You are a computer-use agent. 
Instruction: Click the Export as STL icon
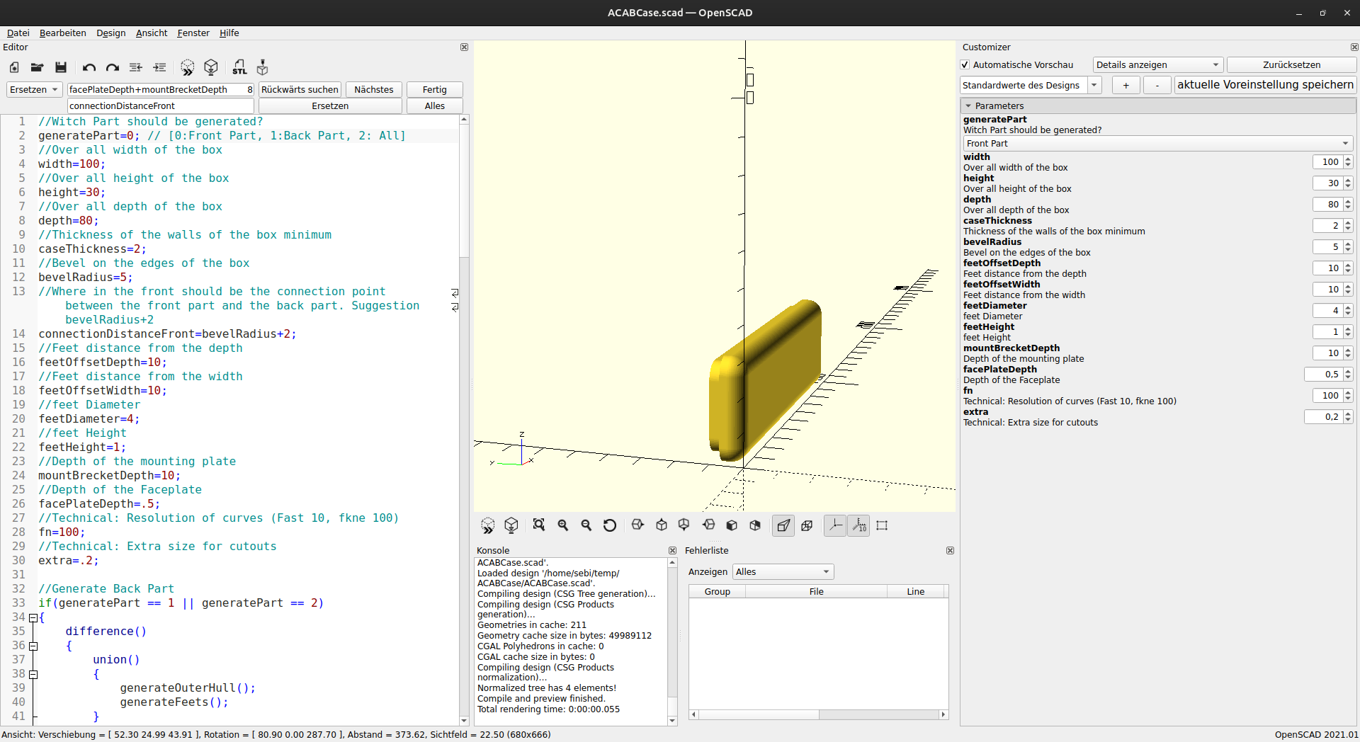point(239,67)
